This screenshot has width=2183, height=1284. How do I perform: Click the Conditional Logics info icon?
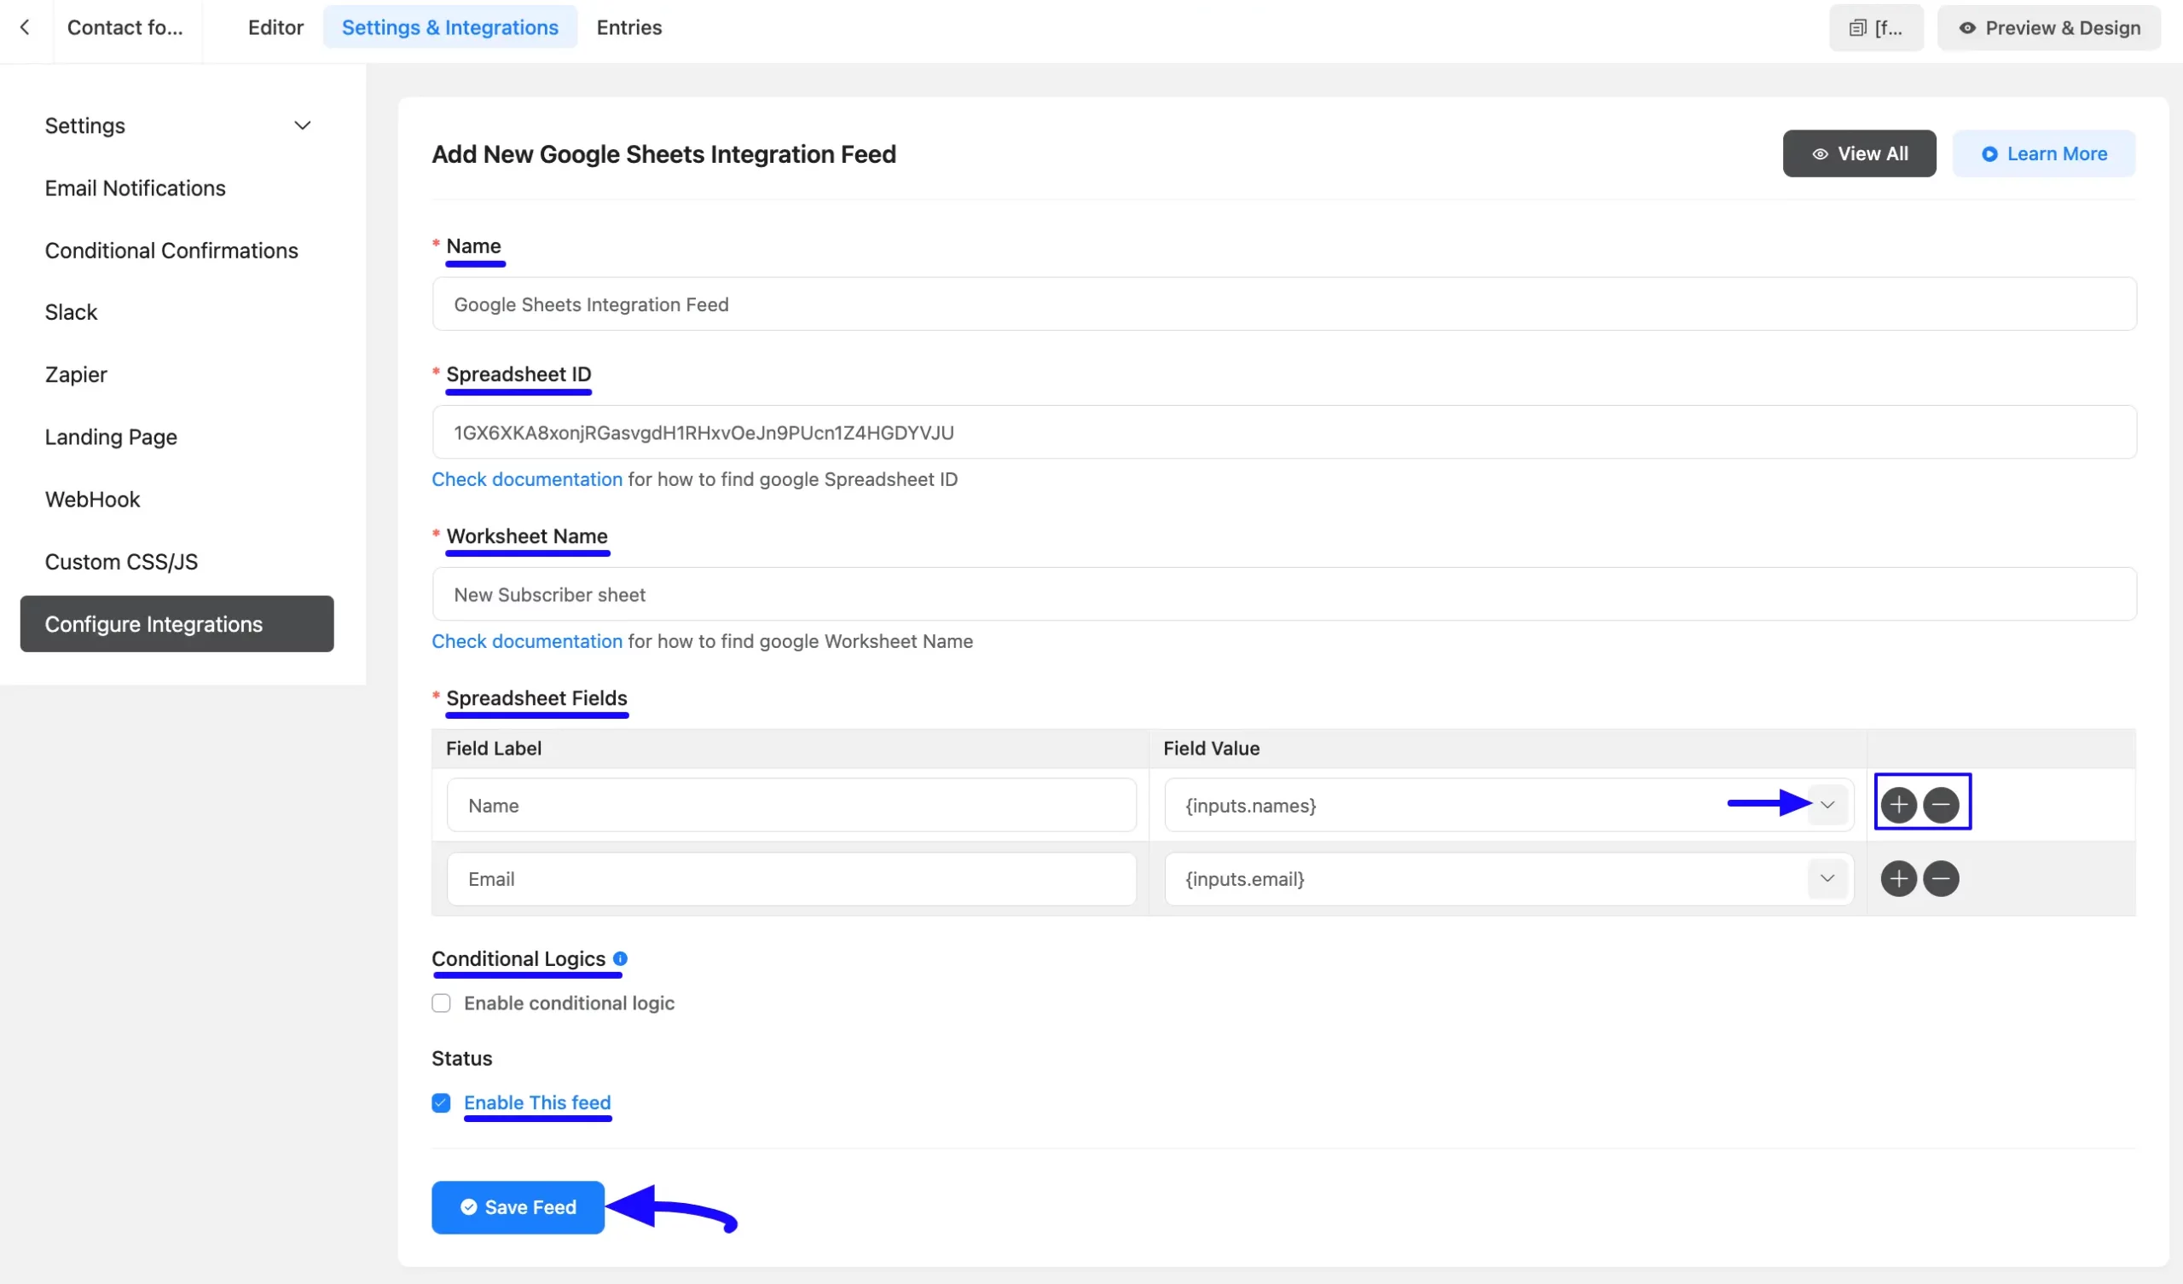(x=620, y=958)
